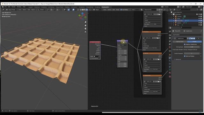Toggle From Instancer checkbox in Texture Coordinate node

(91, 58)
